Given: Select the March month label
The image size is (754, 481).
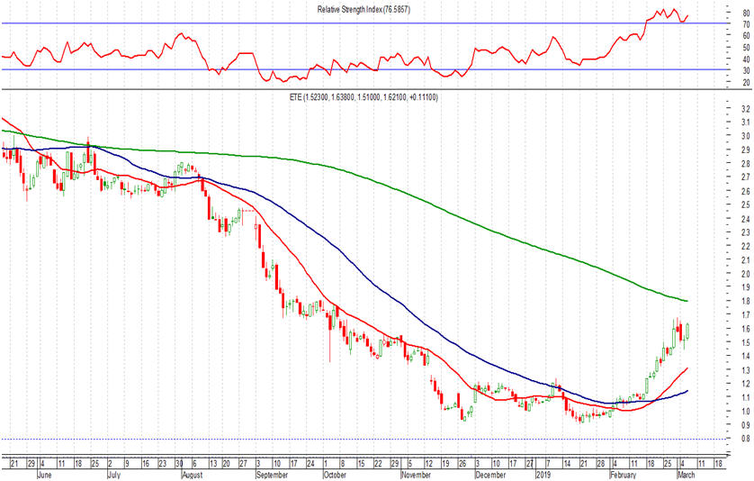Looking at the screenshot, I should pyautogui.click(x=686, y=475).
